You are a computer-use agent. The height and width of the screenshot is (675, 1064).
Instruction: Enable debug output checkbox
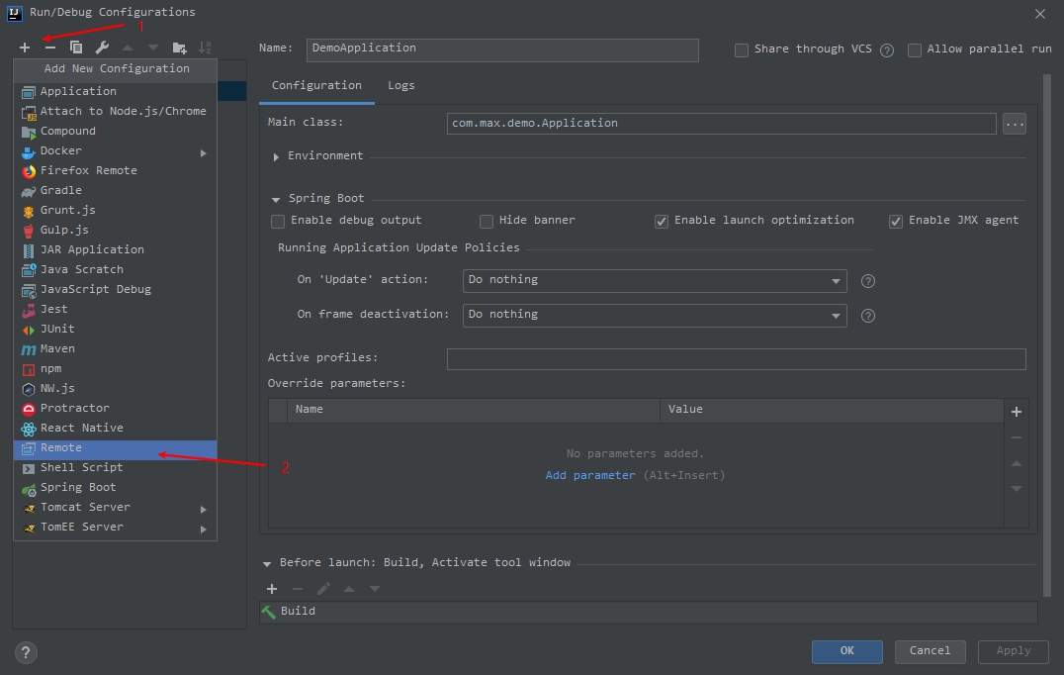point(278,222)
